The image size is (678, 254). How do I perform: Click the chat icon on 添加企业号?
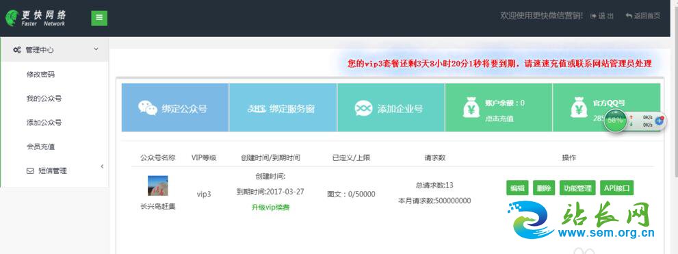click(363, 108)
